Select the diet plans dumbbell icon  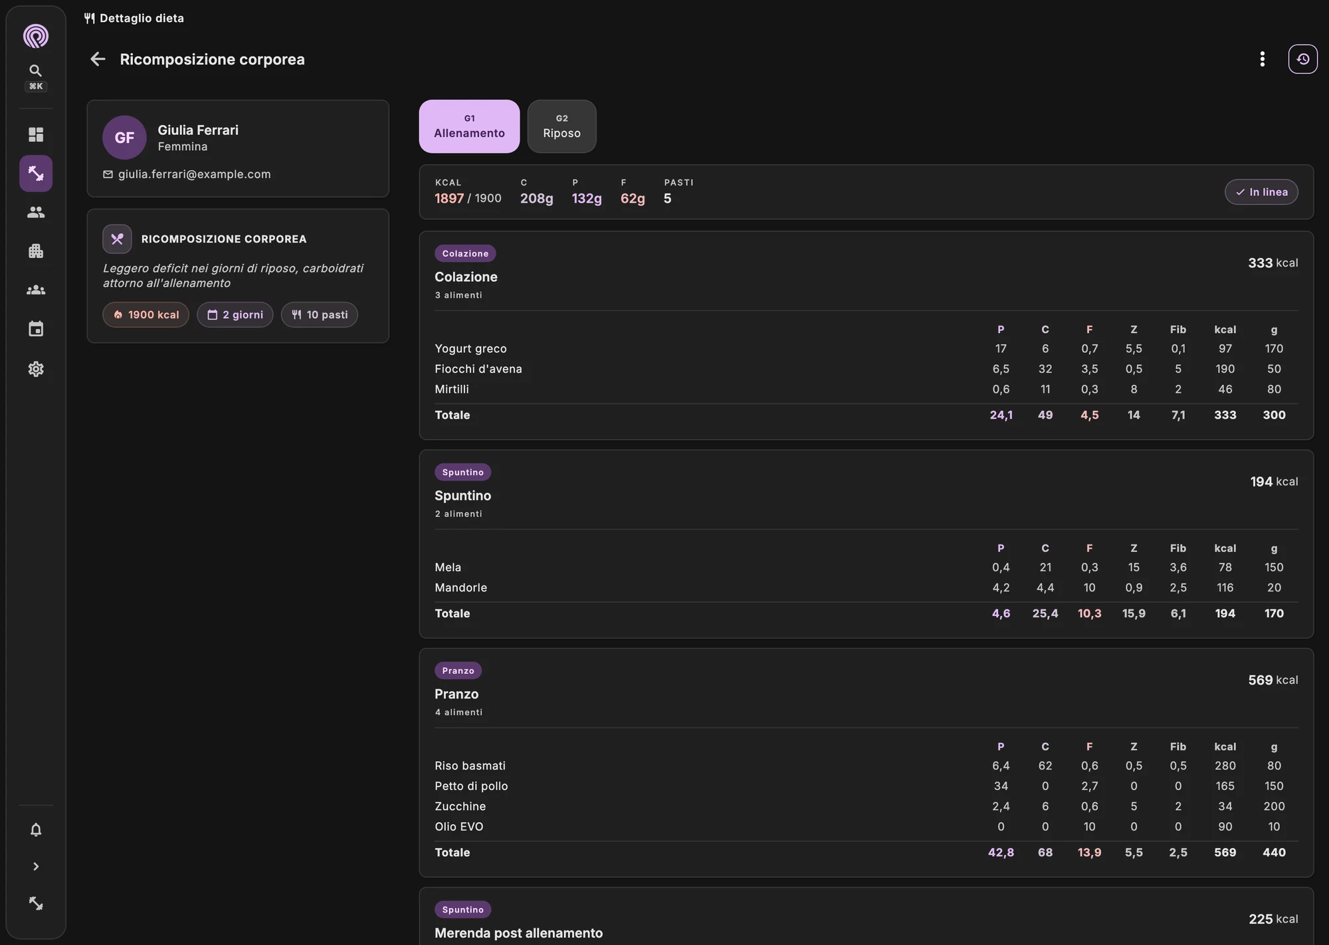[x=36, y=173]
